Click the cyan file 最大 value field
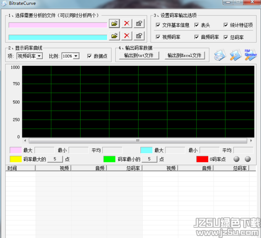This screenshot has width=261, height=238. click(x=175, y=150)
